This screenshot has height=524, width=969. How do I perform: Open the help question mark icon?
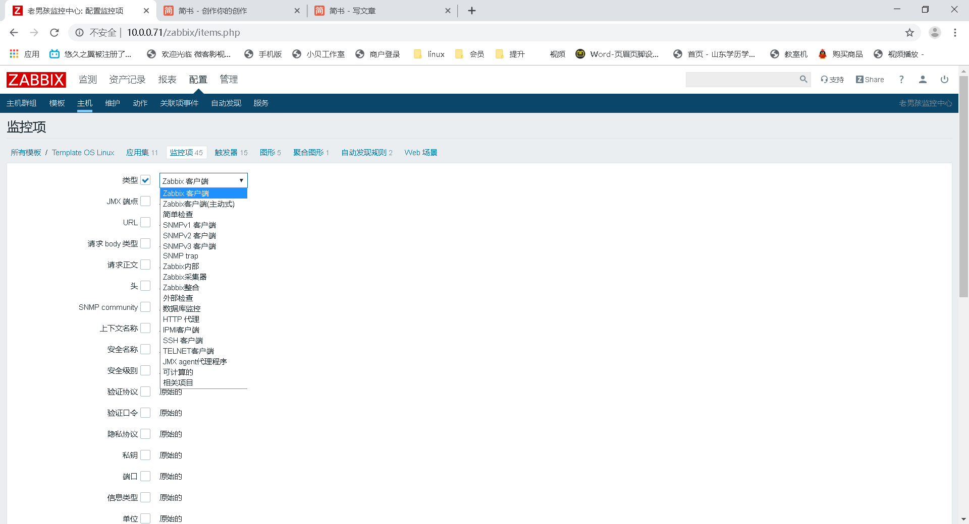[901, 80]
